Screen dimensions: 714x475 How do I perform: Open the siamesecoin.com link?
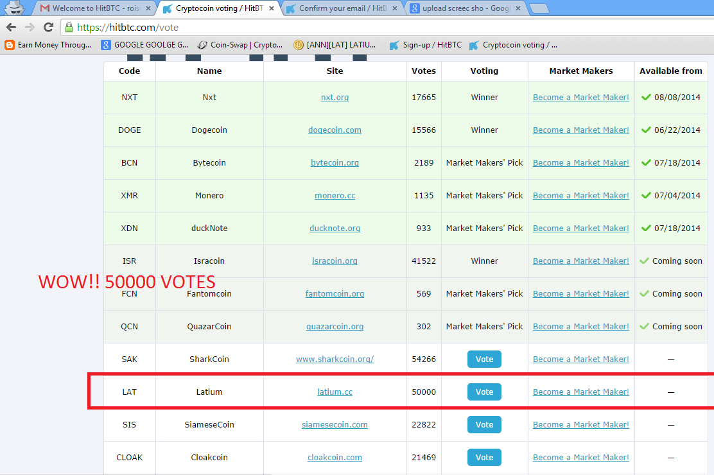[x=335, y=425]
